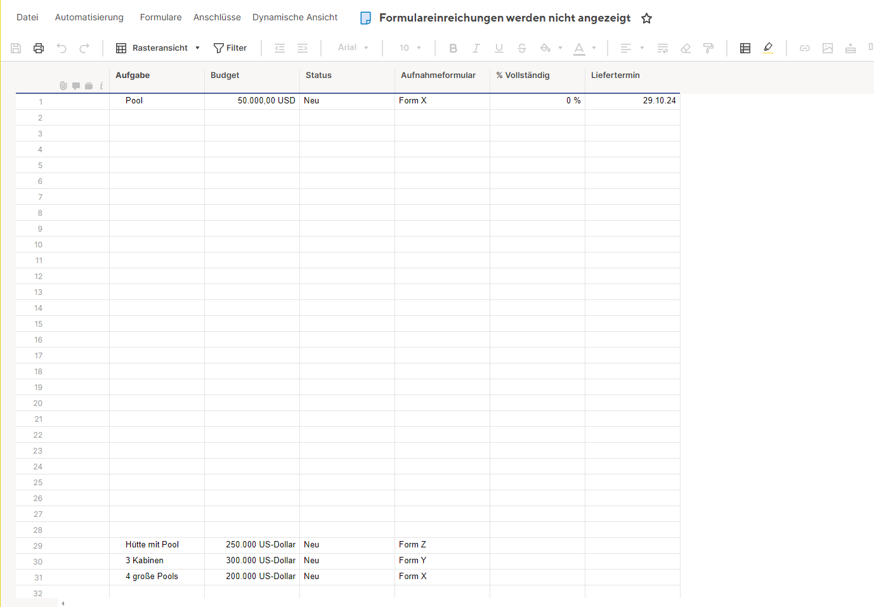
Task: Click the sheet icon beside the title
Action: click(365, 18)
